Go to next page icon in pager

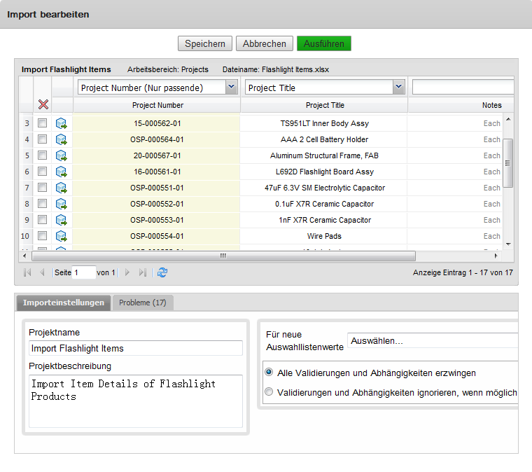(127, 272)
